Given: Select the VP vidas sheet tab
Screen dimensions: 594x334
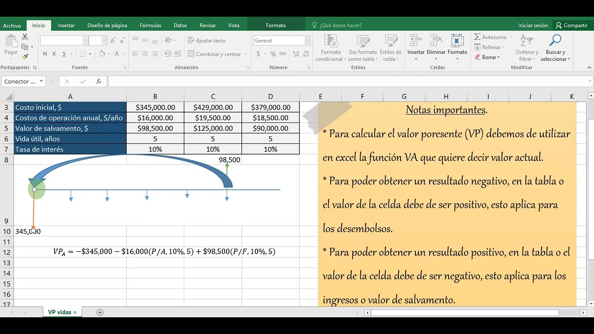Looking at the screenshot, I should tap(62, 312).
